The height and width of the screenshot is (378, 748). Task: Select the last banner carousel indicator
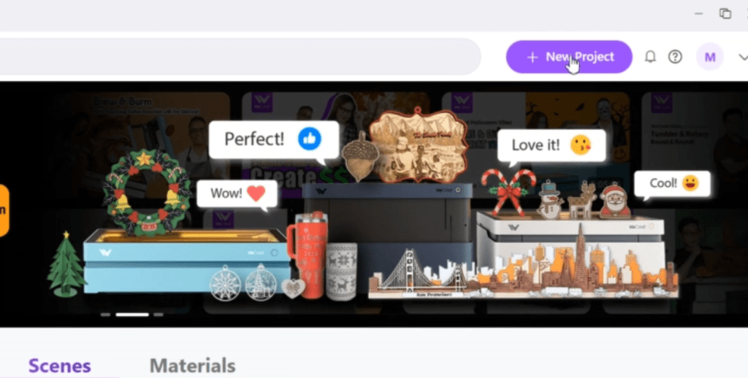coord(159,315)
